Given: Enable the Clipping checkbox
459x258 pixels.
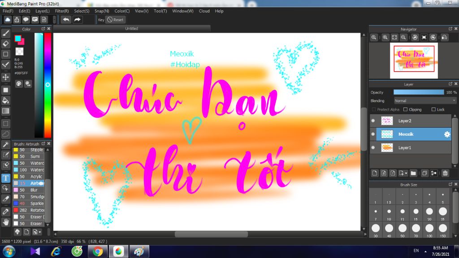Looking at the screenshot, I should [x=405, y=109].
